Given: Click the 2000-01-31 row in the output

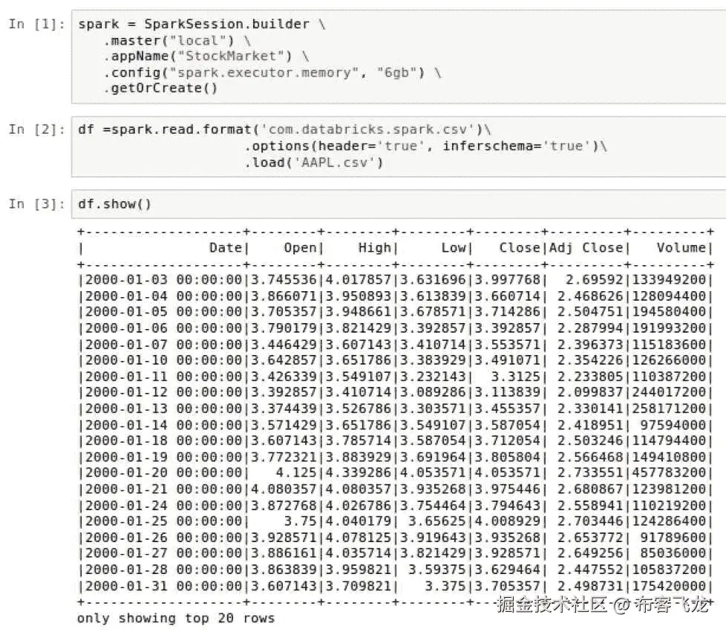Looking at the screenshot, I should (393, 586).
